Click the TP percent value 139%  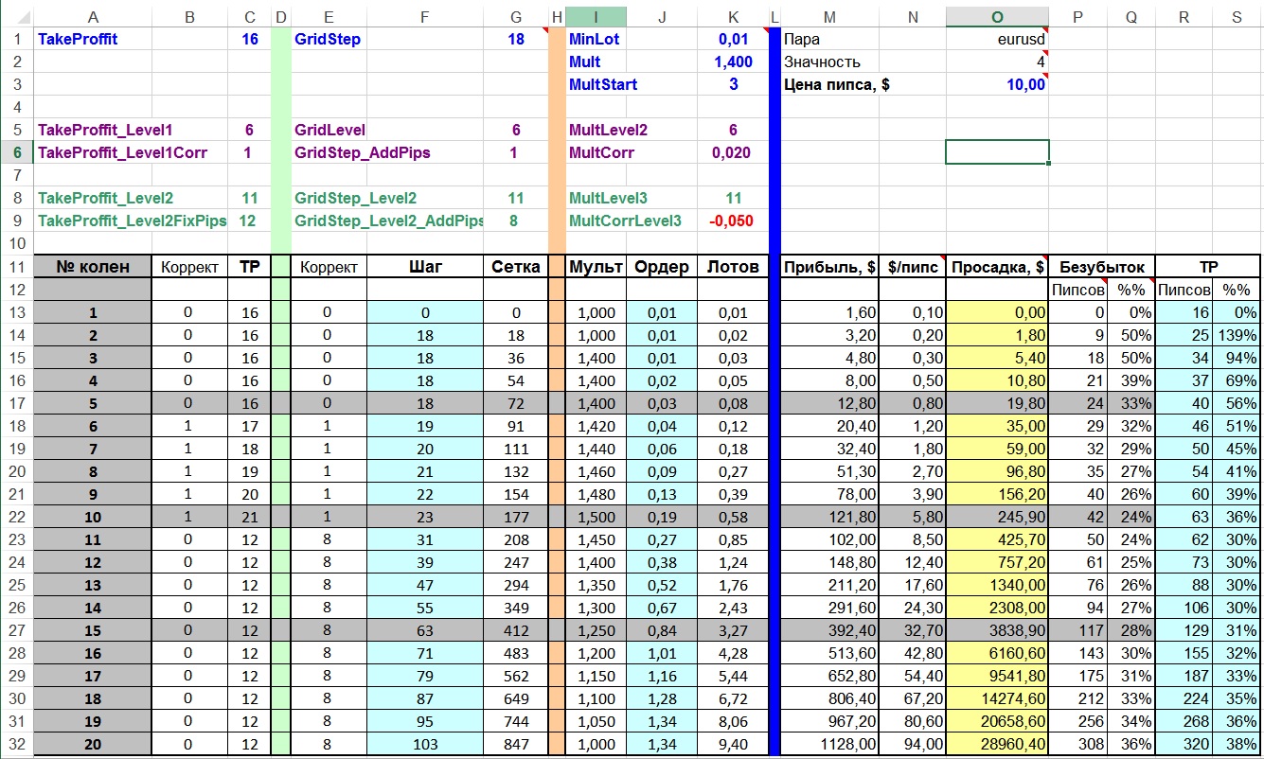[1237, 335]
